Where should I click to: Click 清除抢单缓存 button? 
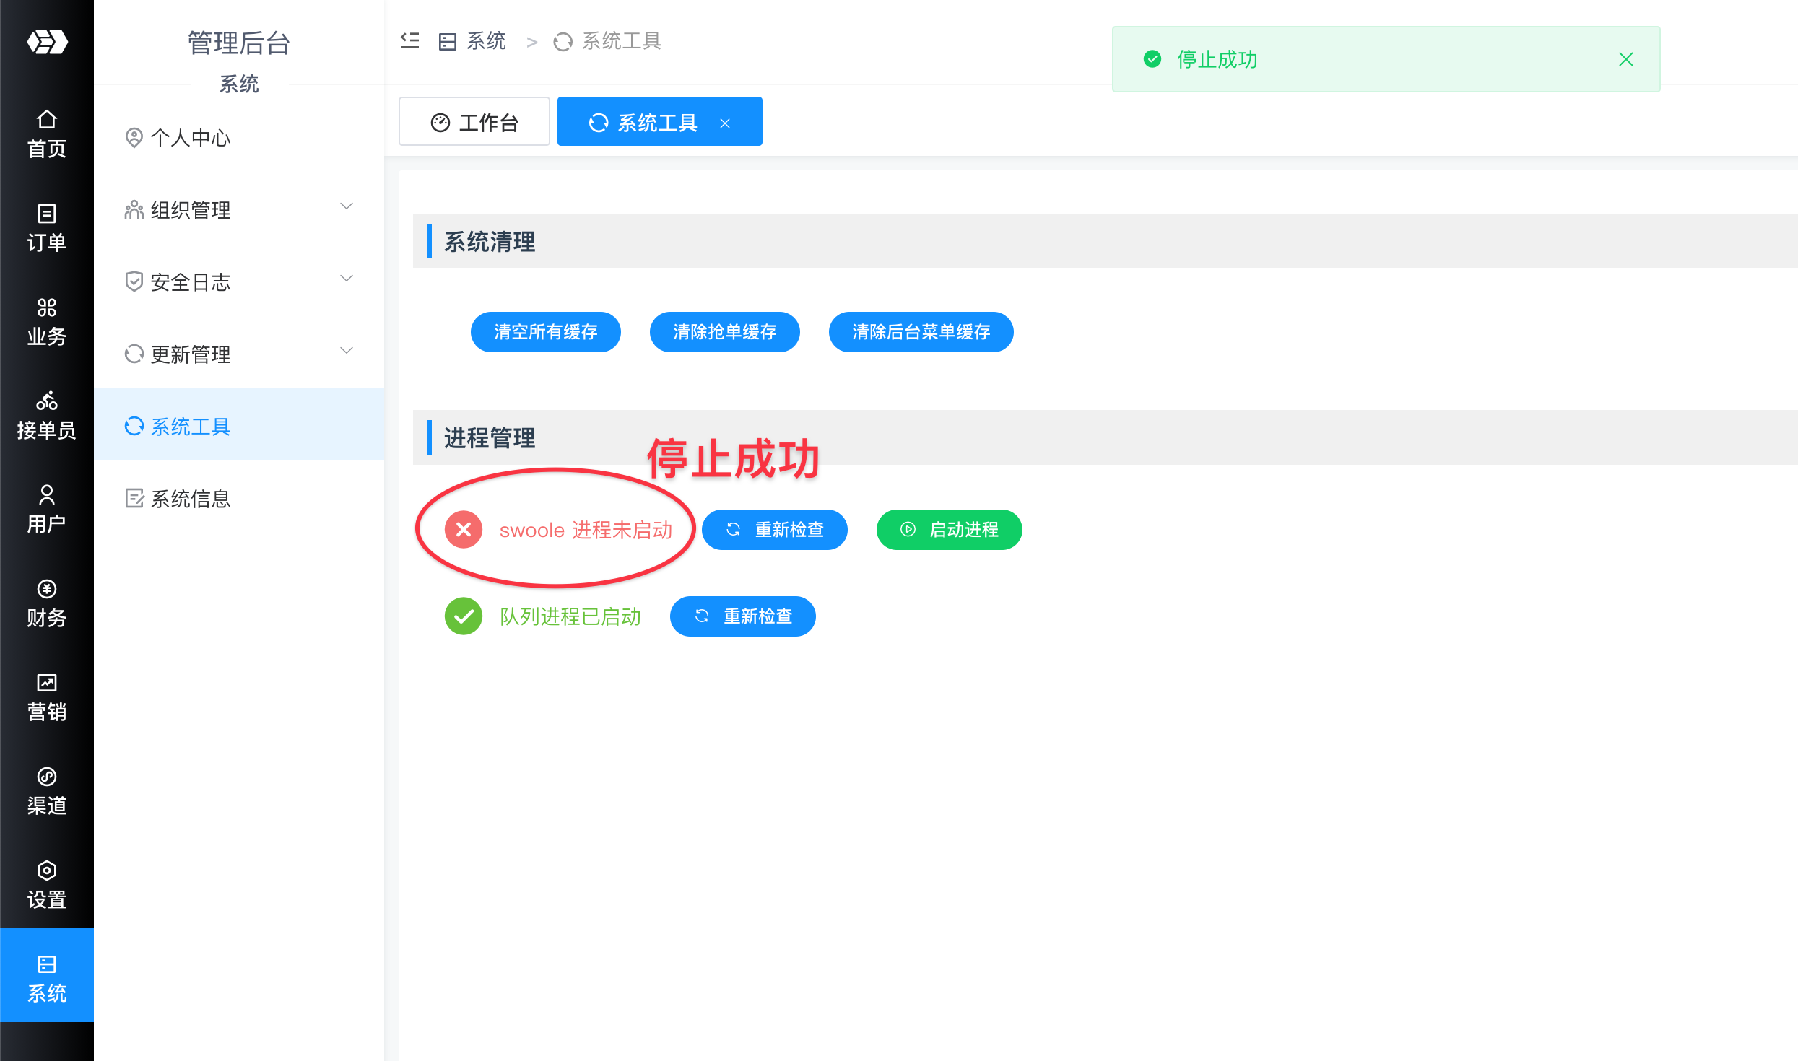(725, 332)
